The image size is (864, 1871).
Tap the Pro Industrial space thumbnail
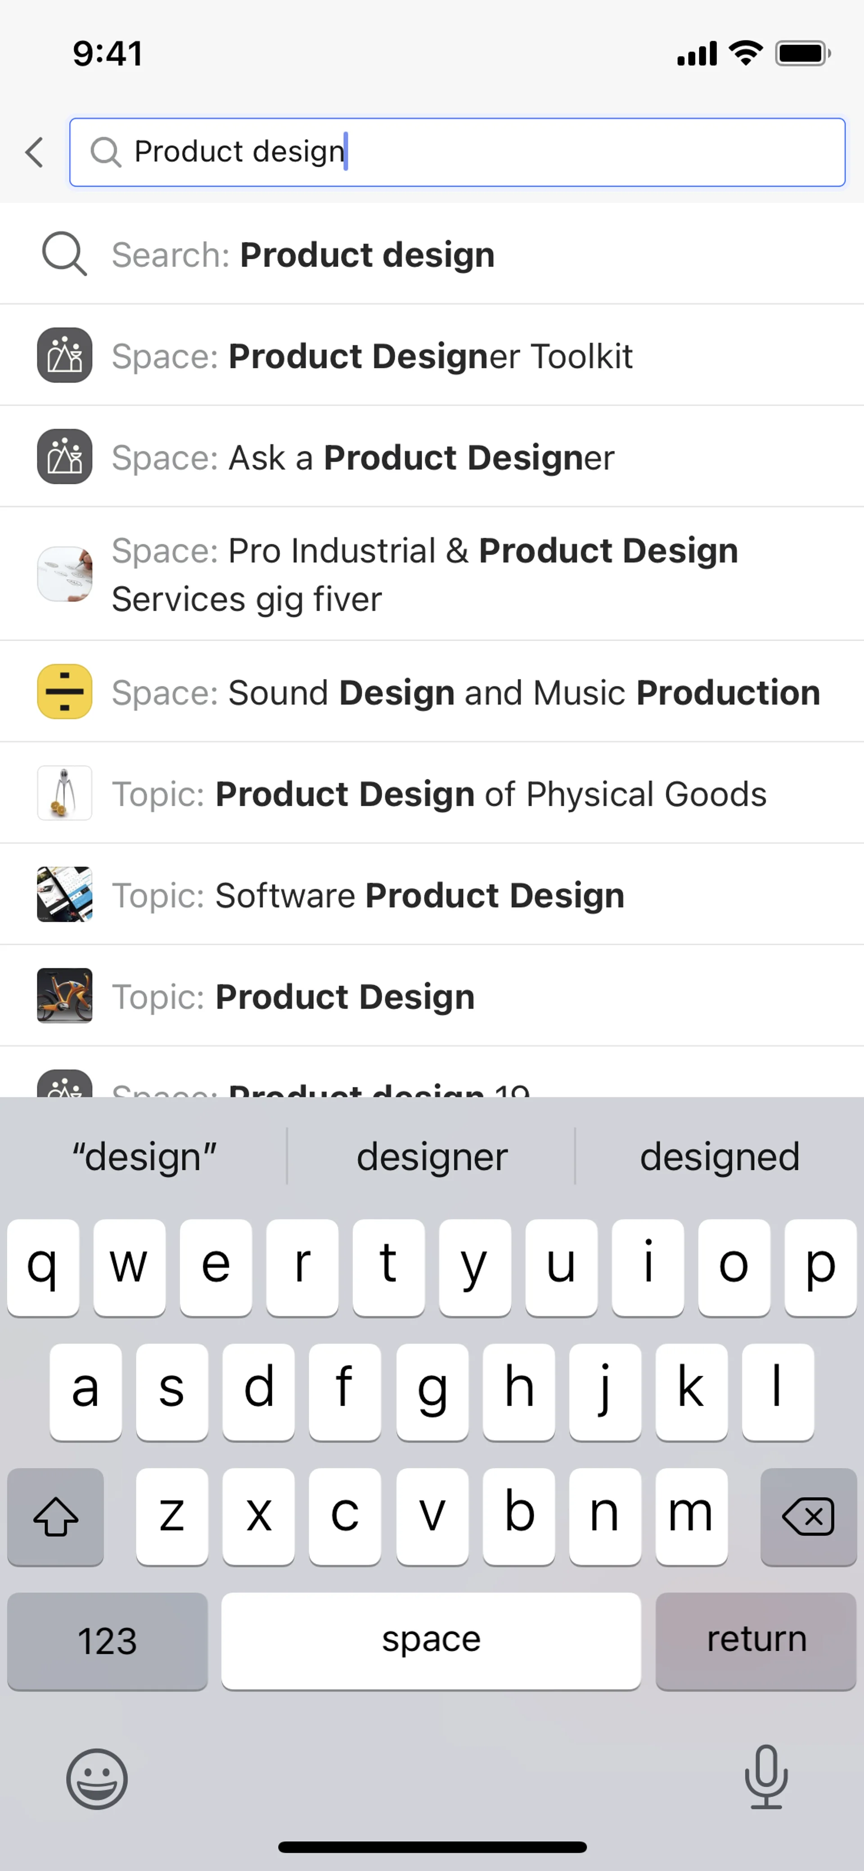click(65, 574)
